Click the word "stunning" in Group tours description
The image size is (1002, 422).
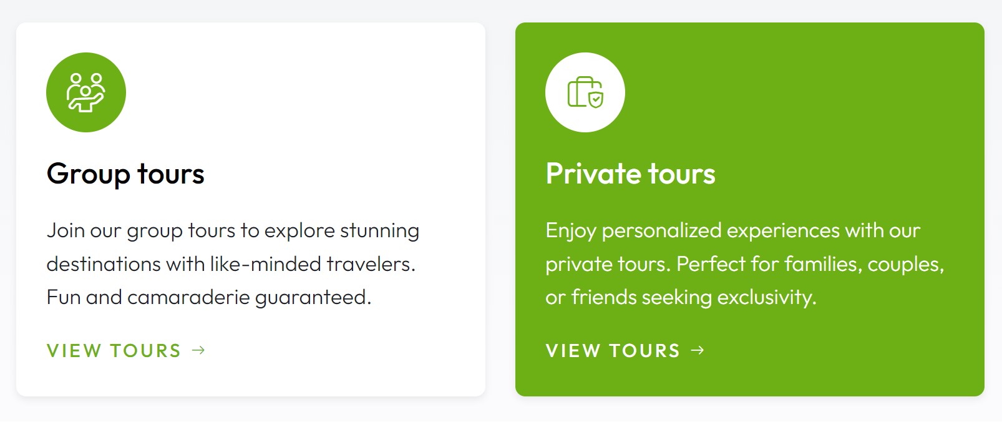click(x=379, y=231)
